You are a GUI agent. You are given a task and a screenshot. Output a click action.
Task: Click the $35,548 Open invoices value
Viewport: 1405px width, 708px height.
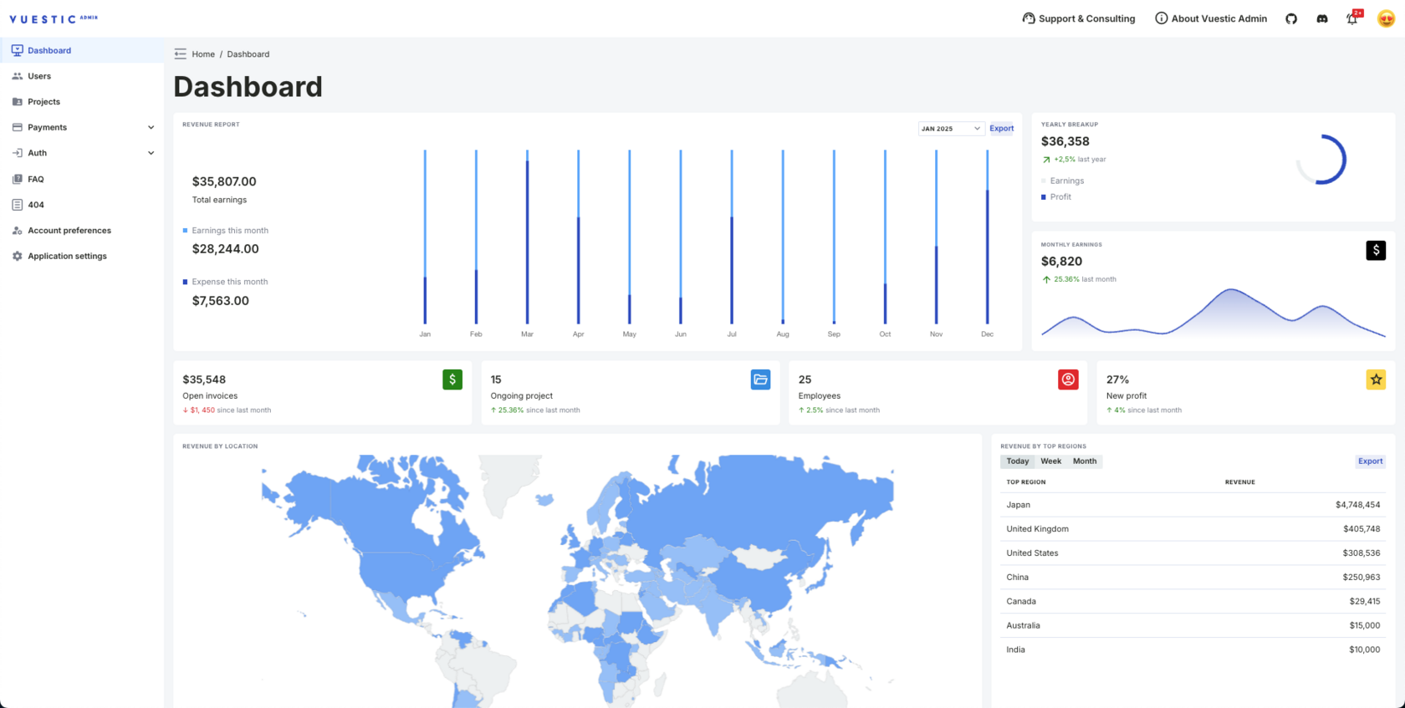pyautogui.click(x=204, y=379)
